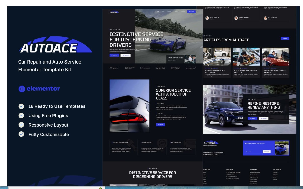Screen dimensions: 303x189
Task: Click the checkmark beside 18 Ready to Use Templates
Action: 21,106
